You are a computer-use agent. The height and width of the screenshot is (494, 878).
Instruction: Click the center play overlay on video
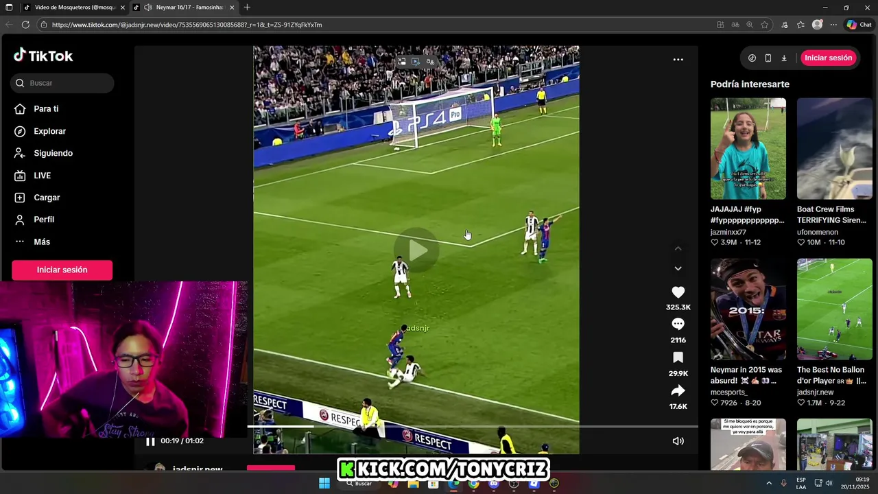(416, 250)
